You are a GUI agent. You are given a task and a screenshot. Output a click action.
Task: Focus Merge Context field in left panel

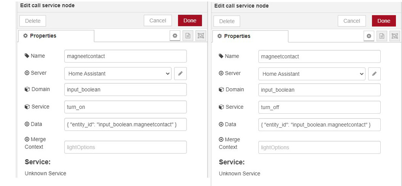click(125, 147)
